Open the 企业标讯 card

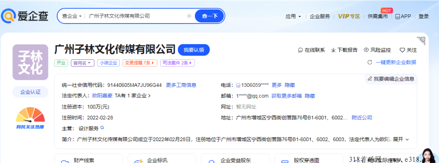pyautogui.click(x=162, y=159)
